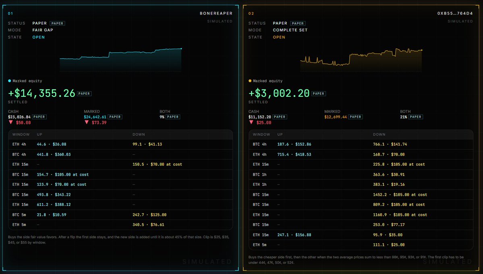483x274 pixels.
Task: Click the WINDOW column header in Bonereaper table
Action: 21,134
